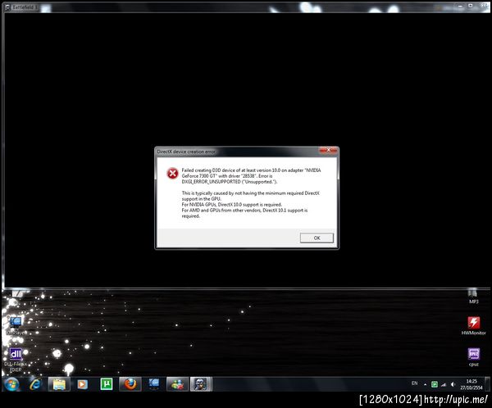Open the volume speaker tray icon

coord(453,384)
